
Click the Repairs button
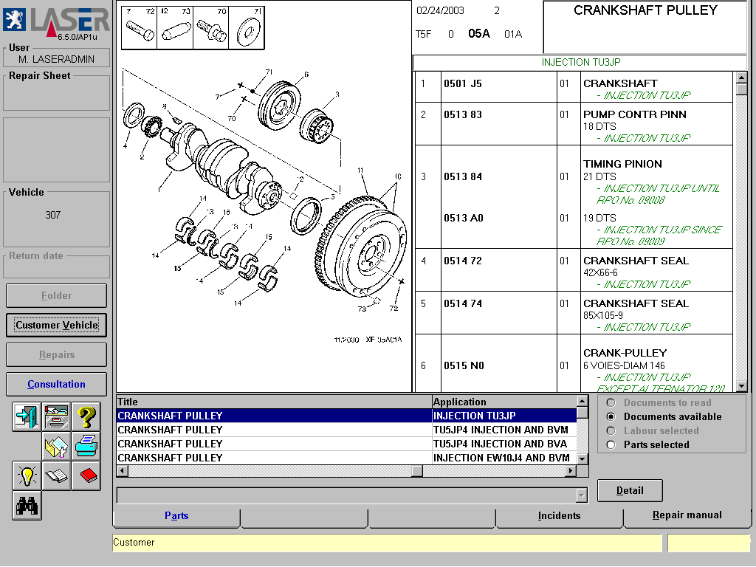[56, 355]
